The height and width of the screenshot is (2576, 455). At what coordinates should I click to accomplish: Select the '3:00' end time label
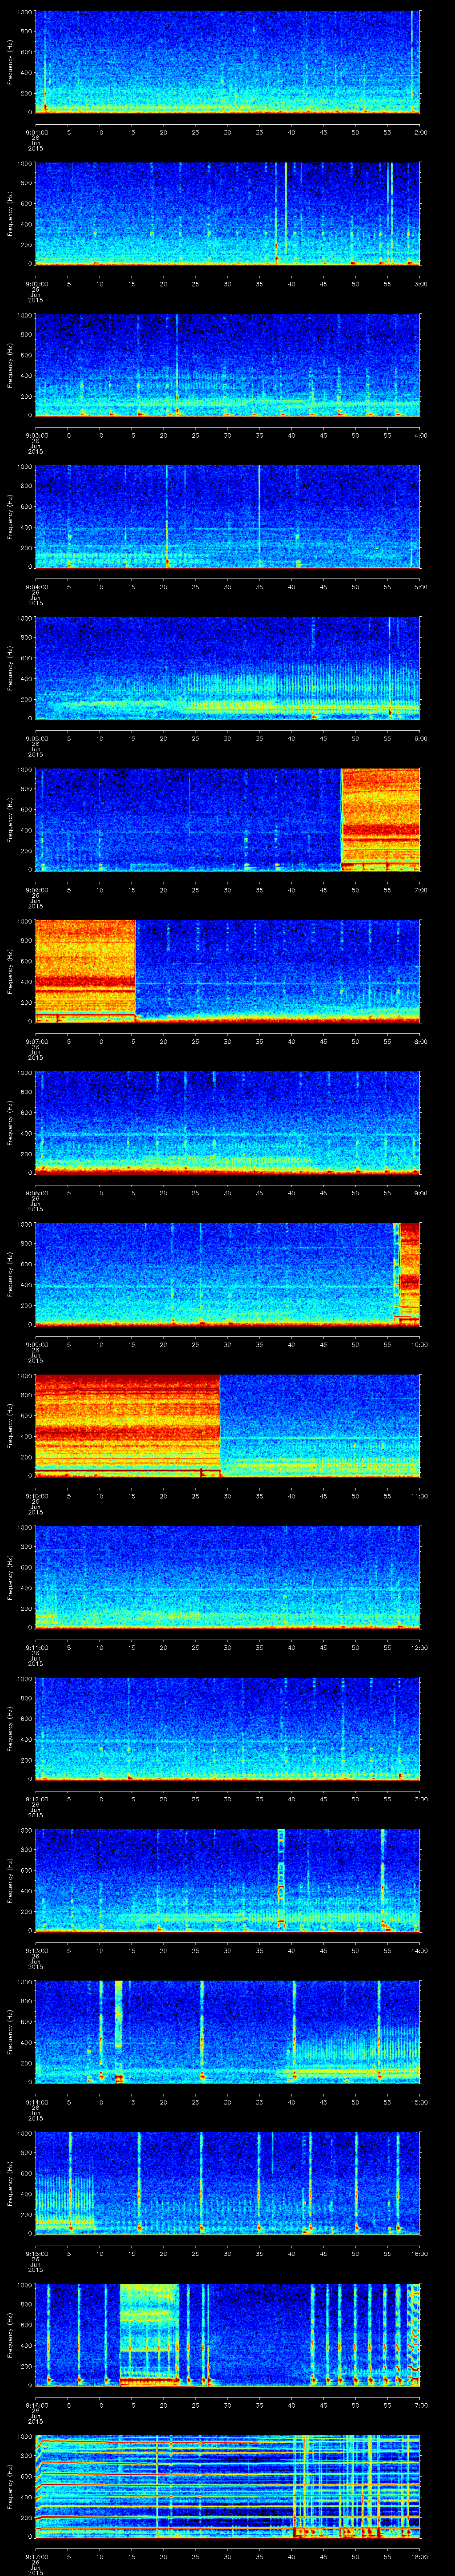click(x=421, y=284)
